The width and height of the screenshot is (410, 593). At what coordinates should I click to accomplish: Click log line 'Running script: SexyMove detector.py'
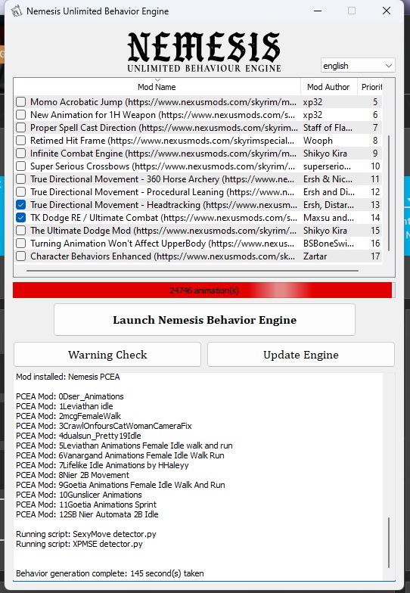86,534
